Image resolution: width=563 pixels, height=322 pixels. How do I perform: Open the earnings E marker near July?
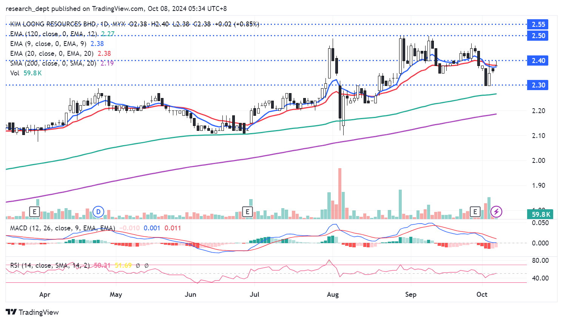point(247,212)
